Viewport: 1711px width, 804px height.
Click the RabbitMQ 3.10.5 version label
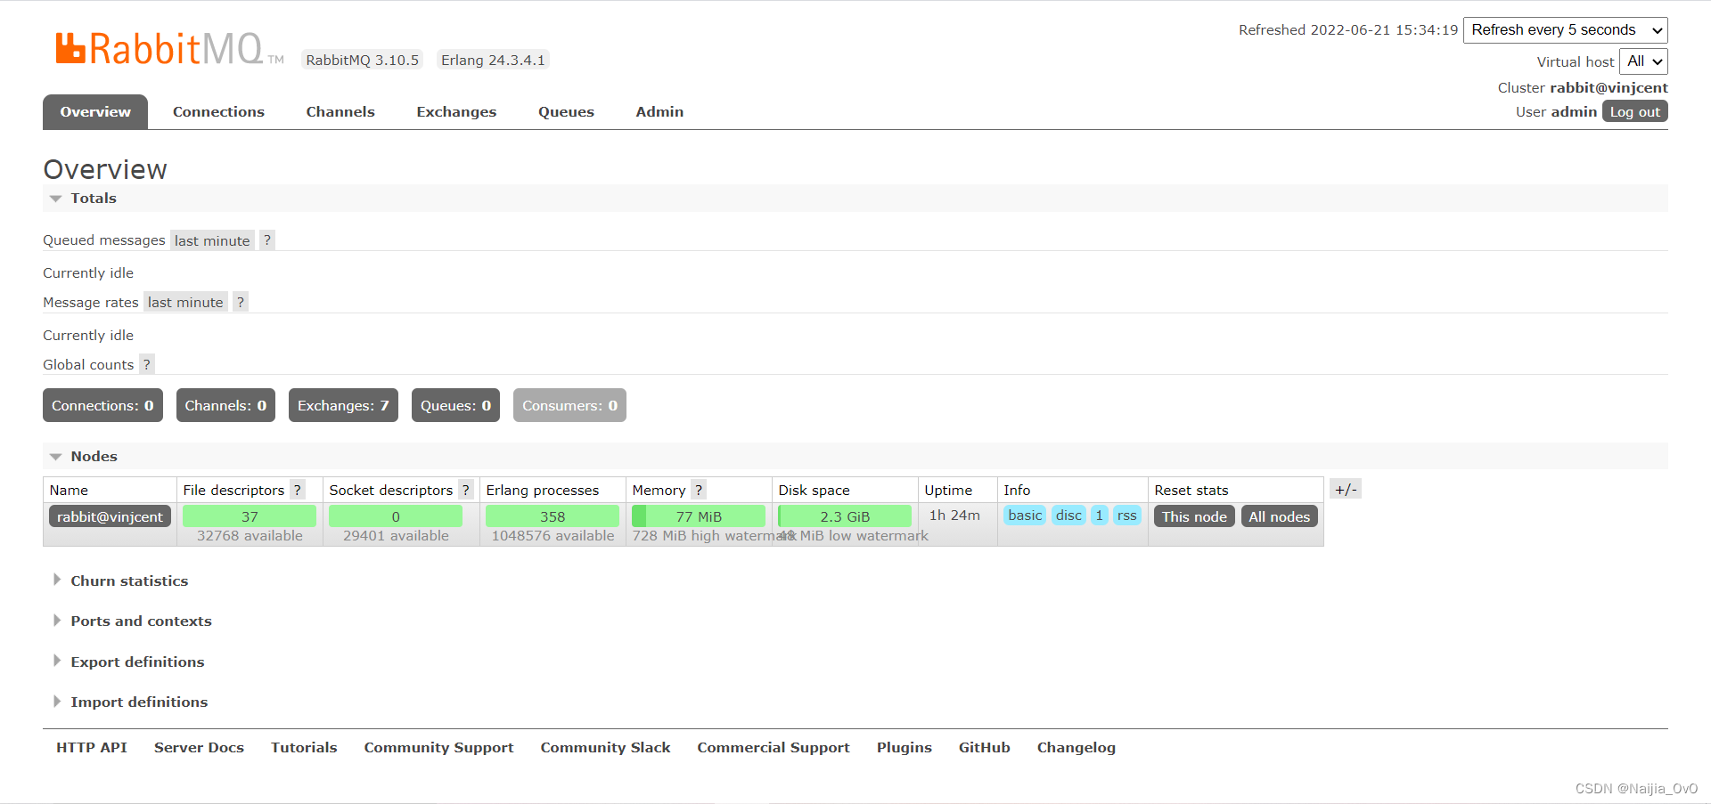tap(362, 60)
